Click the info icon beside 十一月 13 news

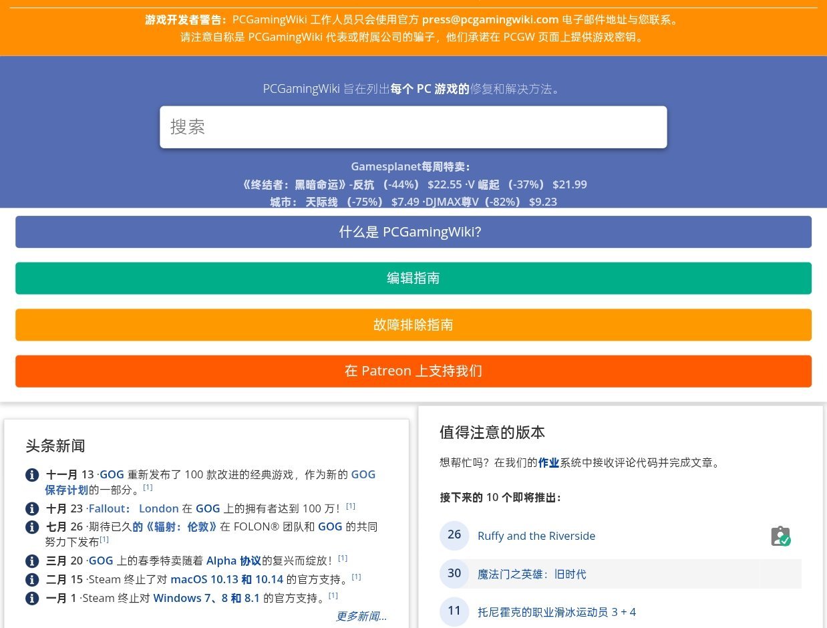click(32, 475)
